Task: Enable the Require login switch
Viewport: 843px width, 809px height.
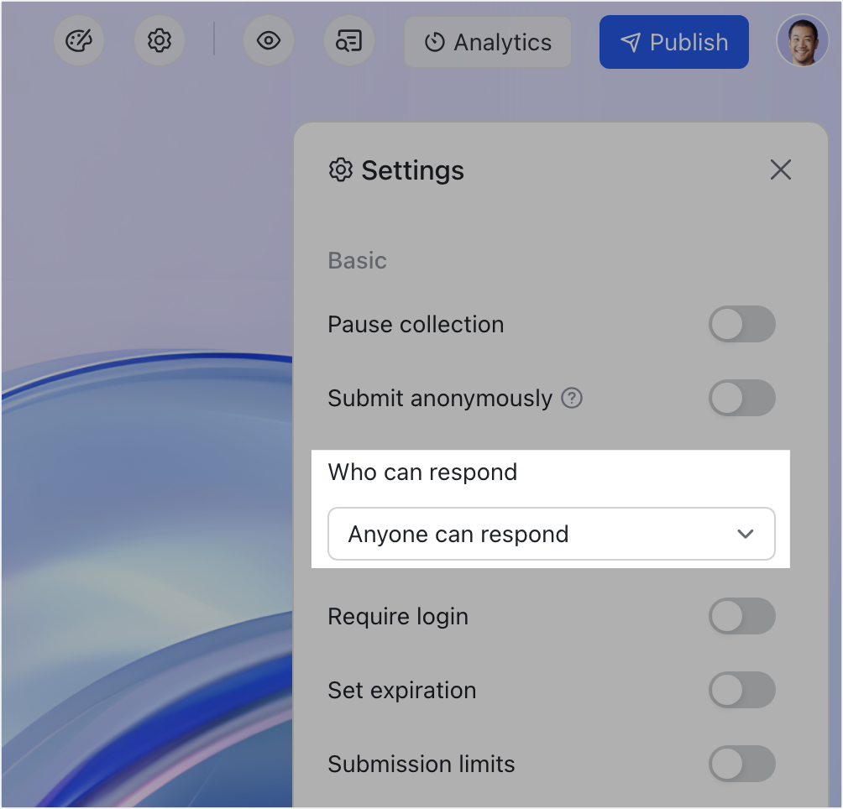Action: [742, 616]
